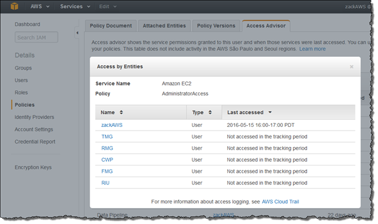Switch to the Policy Document tab
Screen dimensions: 378x224
coord(111,26)
